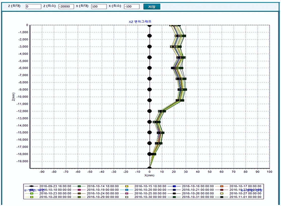
Task: Click the 저장 save button
Action: [152, 7]
